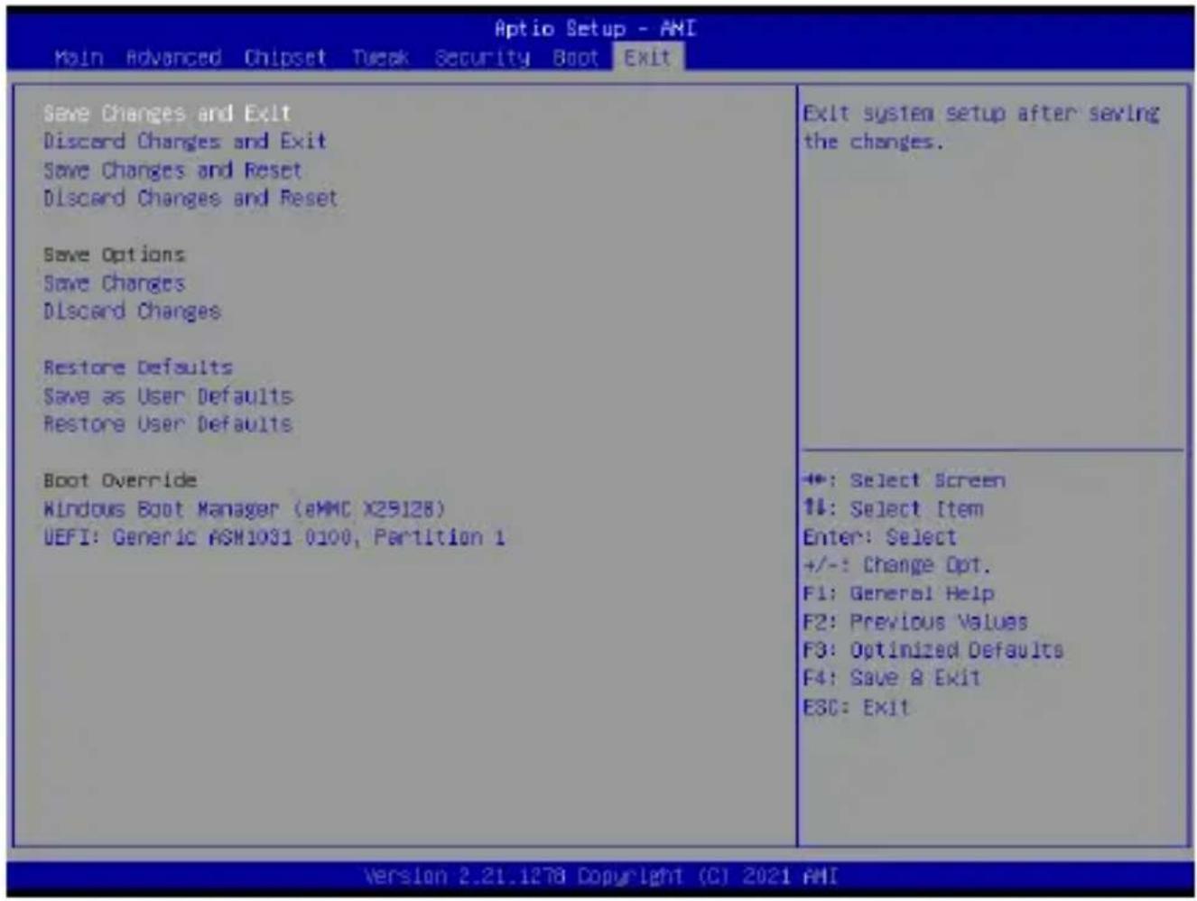Click the 'ESC: Exit' hint
Screen dimensions: 1197x901
click(x=856, y=707)
